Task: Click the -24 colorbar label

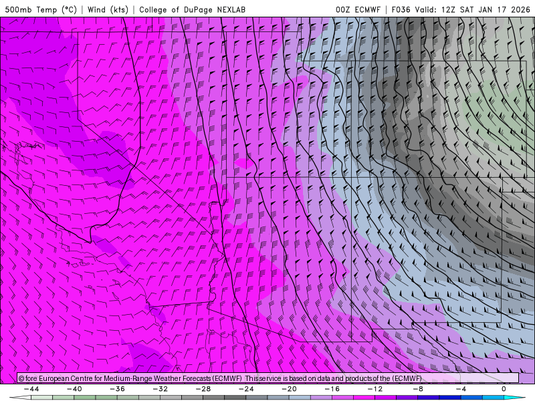Action: click(246, 389)
